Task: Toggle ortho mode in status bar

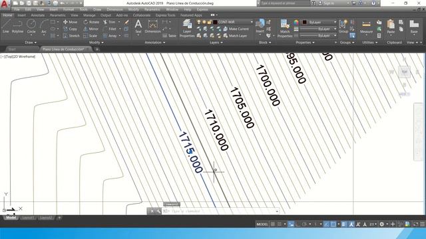Action: 298,224
